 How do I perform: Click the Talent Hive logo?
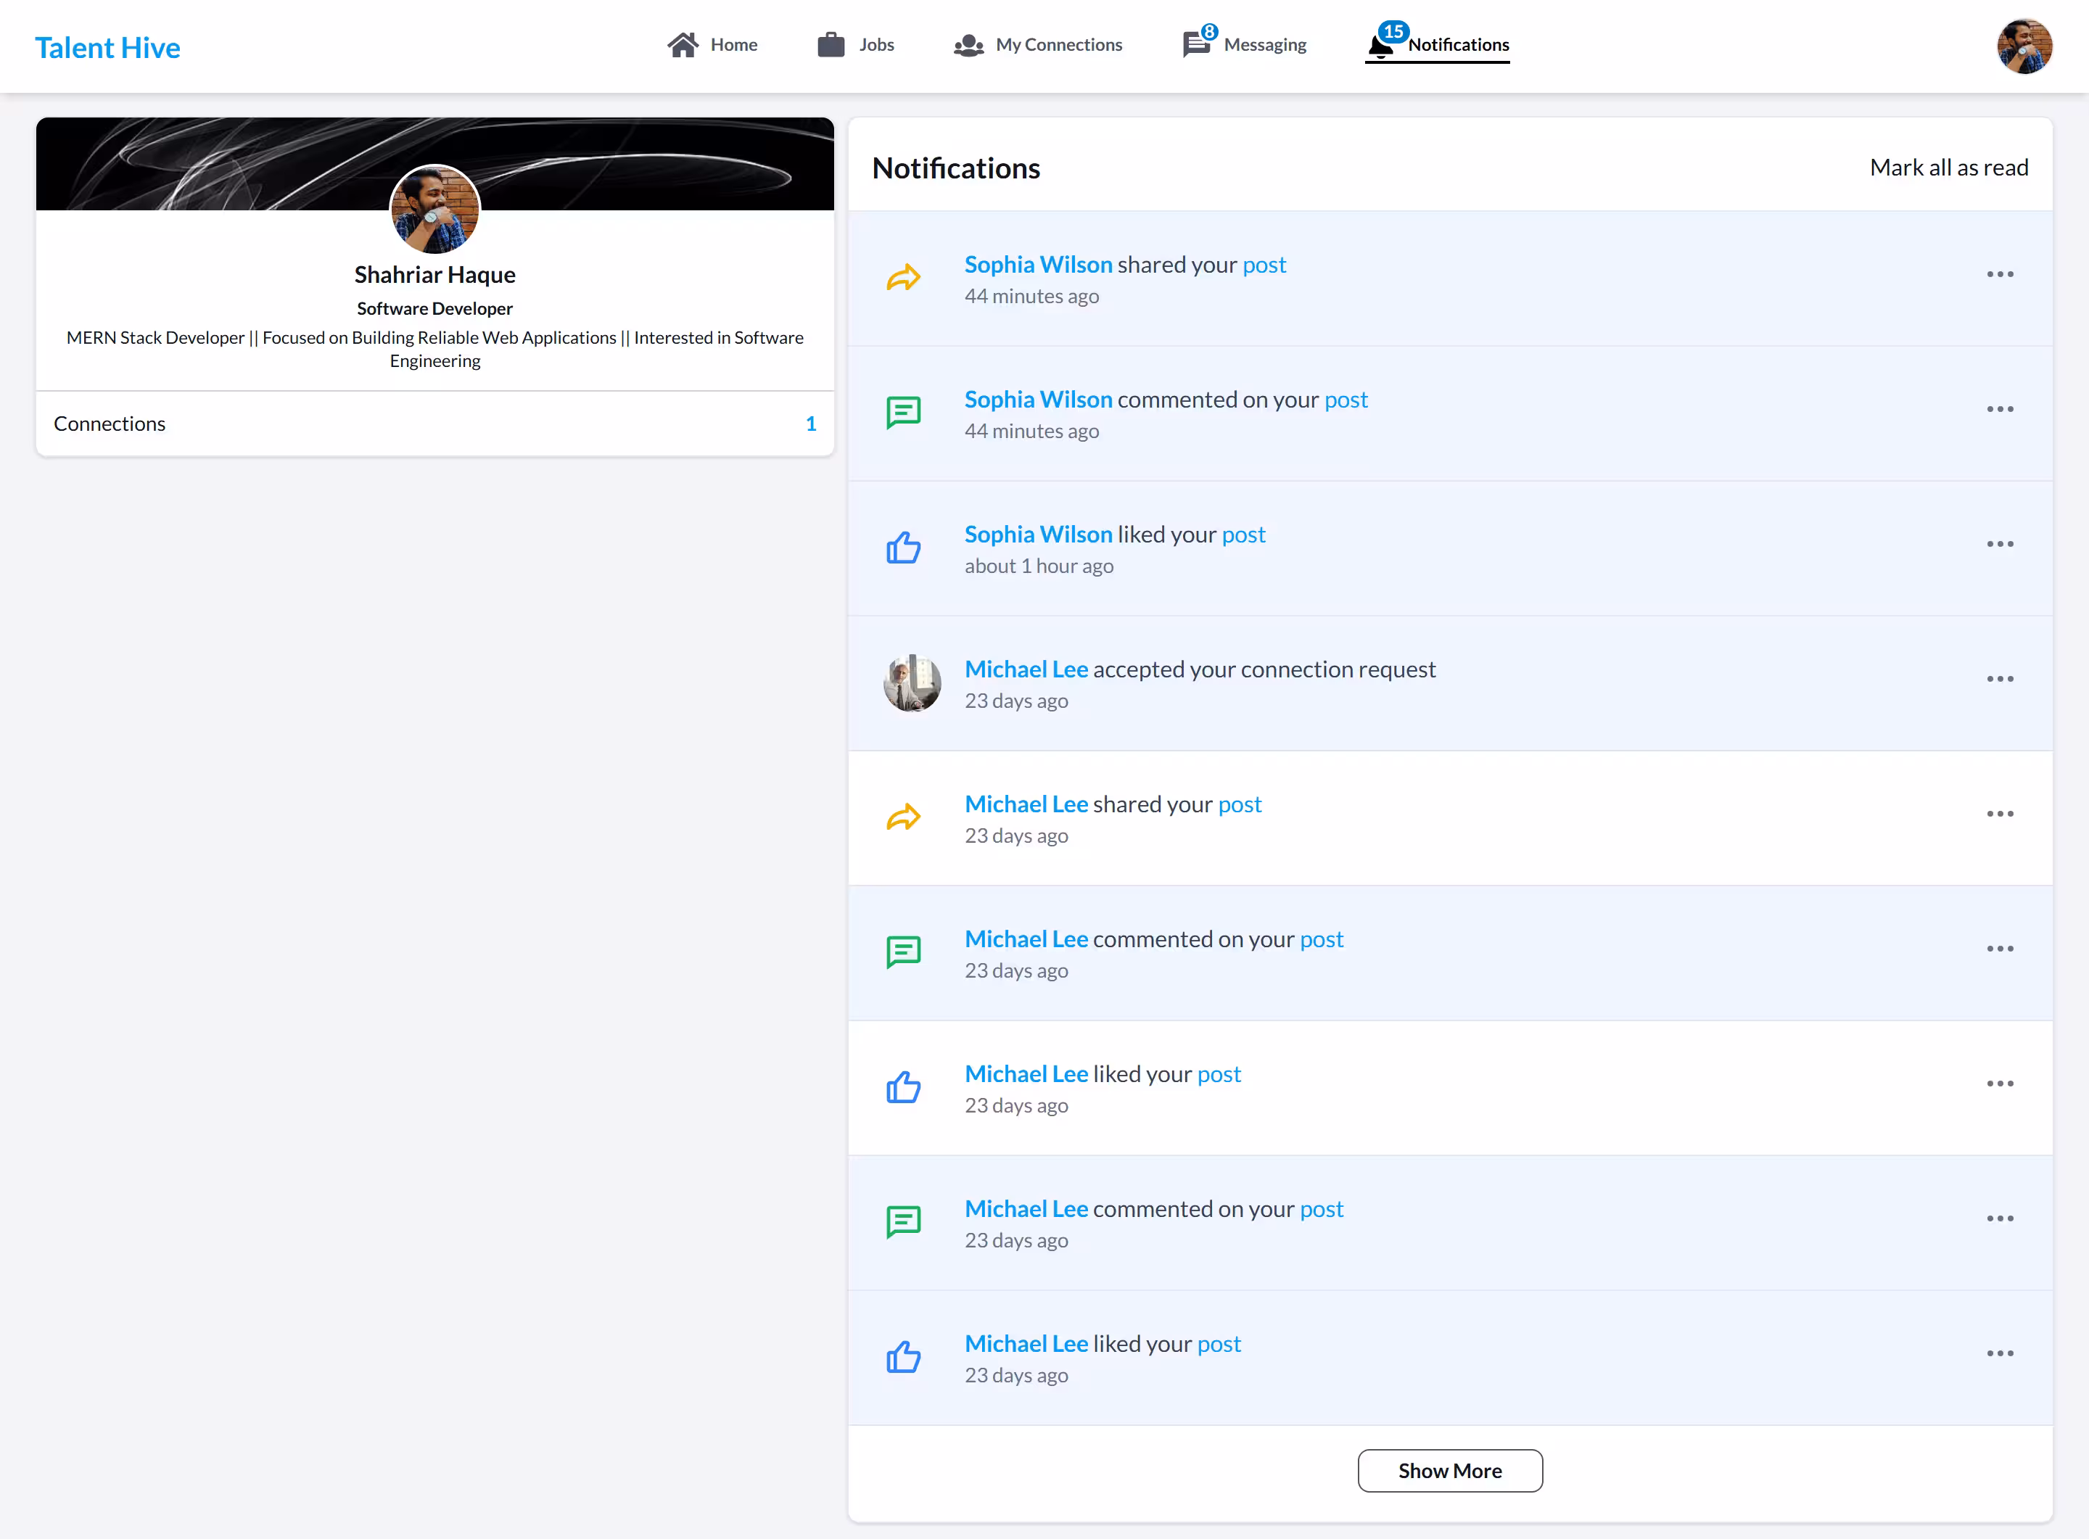click(x=107, y=48)
